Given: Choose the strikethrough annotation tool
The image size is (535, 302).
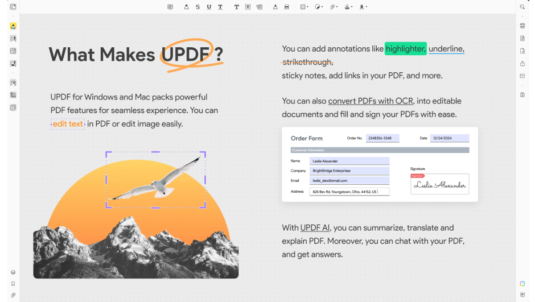Looking at the screenshot, I should click(198, 7).
